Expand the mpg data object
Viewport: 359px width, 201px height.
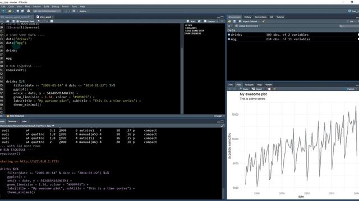(x=229, y=39)
